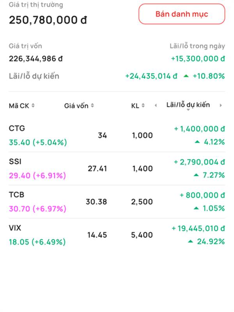Tap the 250,780,000 đ market value
This screenshot has width=234, height=312.
click(x=48, y=20)
